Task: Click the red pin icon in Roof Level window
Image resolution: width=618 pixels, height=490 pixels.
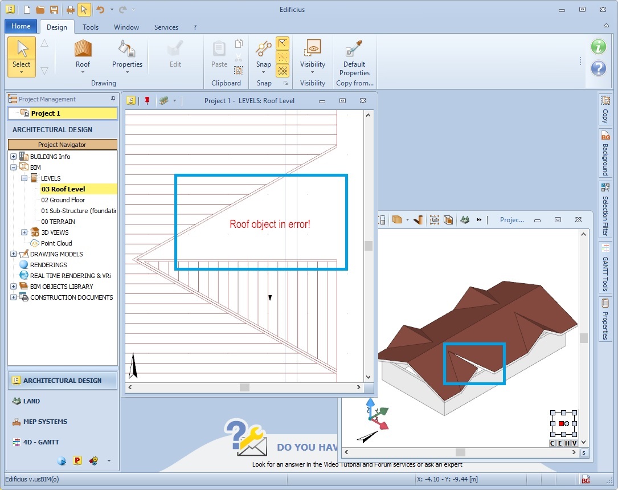Action: (148, 100)
